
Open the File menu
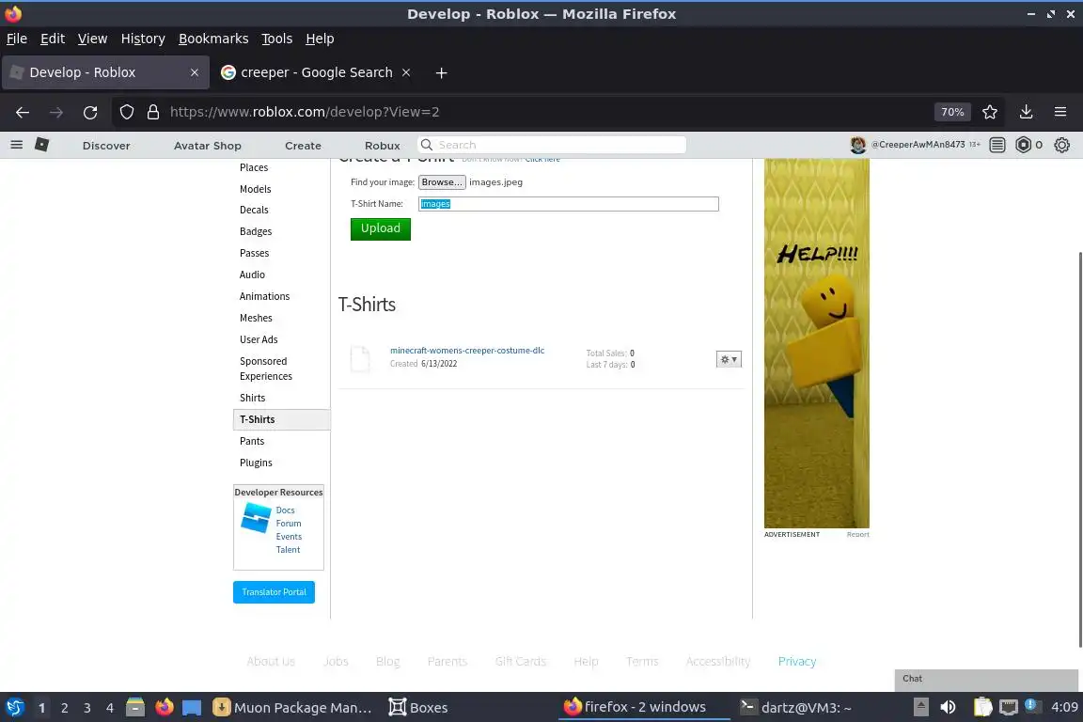[x=17, y=39]
